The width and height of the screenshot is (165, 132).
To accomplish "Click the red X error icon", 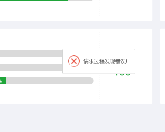I will click(74, 61).
